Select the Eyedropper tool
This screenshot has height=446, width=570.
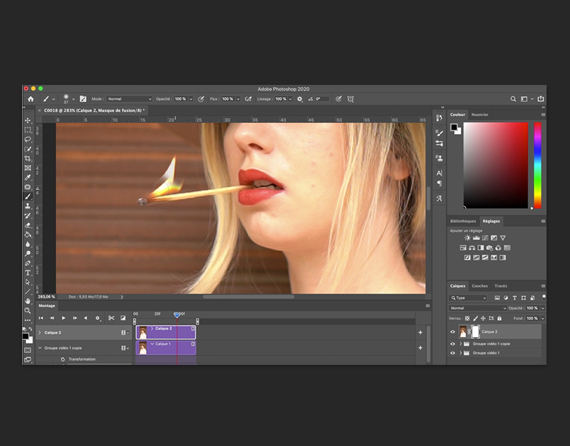tap(28, 177)
